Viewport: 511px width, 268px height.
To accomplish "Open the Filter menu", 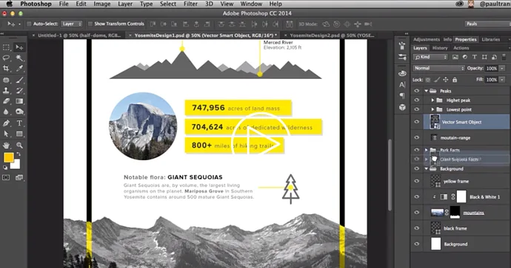I will click(190, 4).
